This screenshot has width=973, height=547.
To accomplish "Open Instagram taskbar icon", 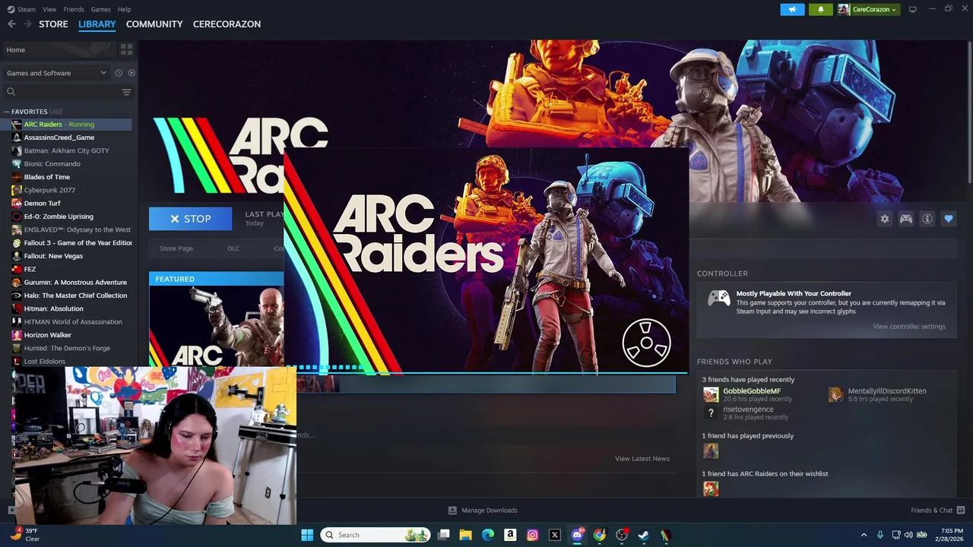I will (532, 535).
